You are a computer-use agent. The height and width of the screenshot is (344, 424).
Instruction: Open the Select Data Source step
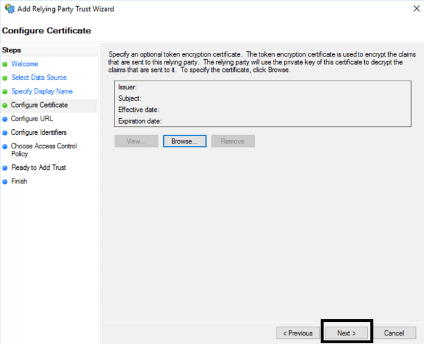pos(39,78)
